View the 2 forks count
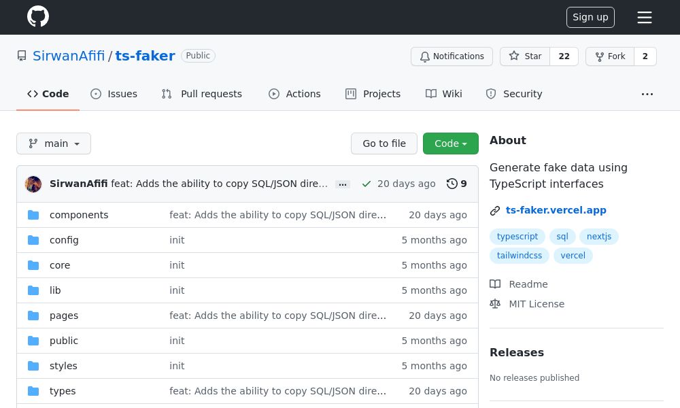This screenshot has height=408, width=680. tap(645, 56)
